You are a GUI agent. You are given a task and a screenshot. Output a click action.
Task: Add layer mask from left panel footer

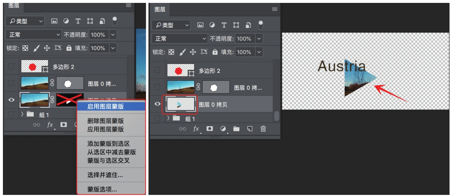coord(64,125)
